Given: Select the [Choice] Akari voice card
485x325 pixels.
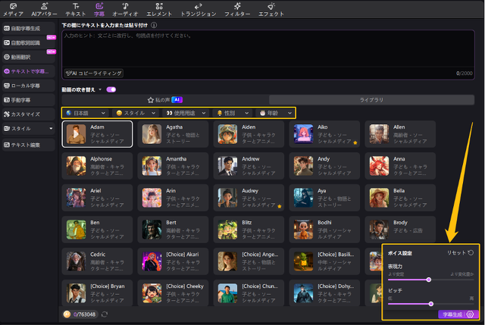Looking at the screenshot, I should [173, 261].
